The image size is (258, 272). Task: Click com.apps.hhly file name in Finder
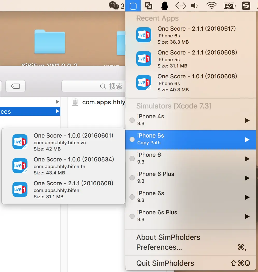click(104, 102)
